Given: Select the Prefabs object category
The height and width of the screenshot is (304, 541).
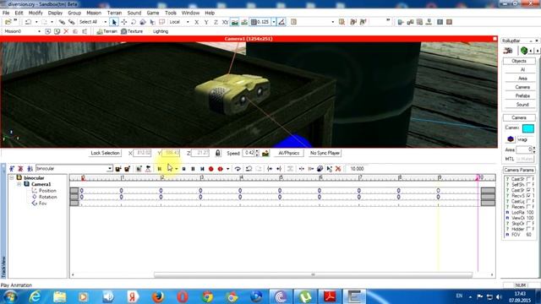Looking at the screenshot, I should 522,95.
